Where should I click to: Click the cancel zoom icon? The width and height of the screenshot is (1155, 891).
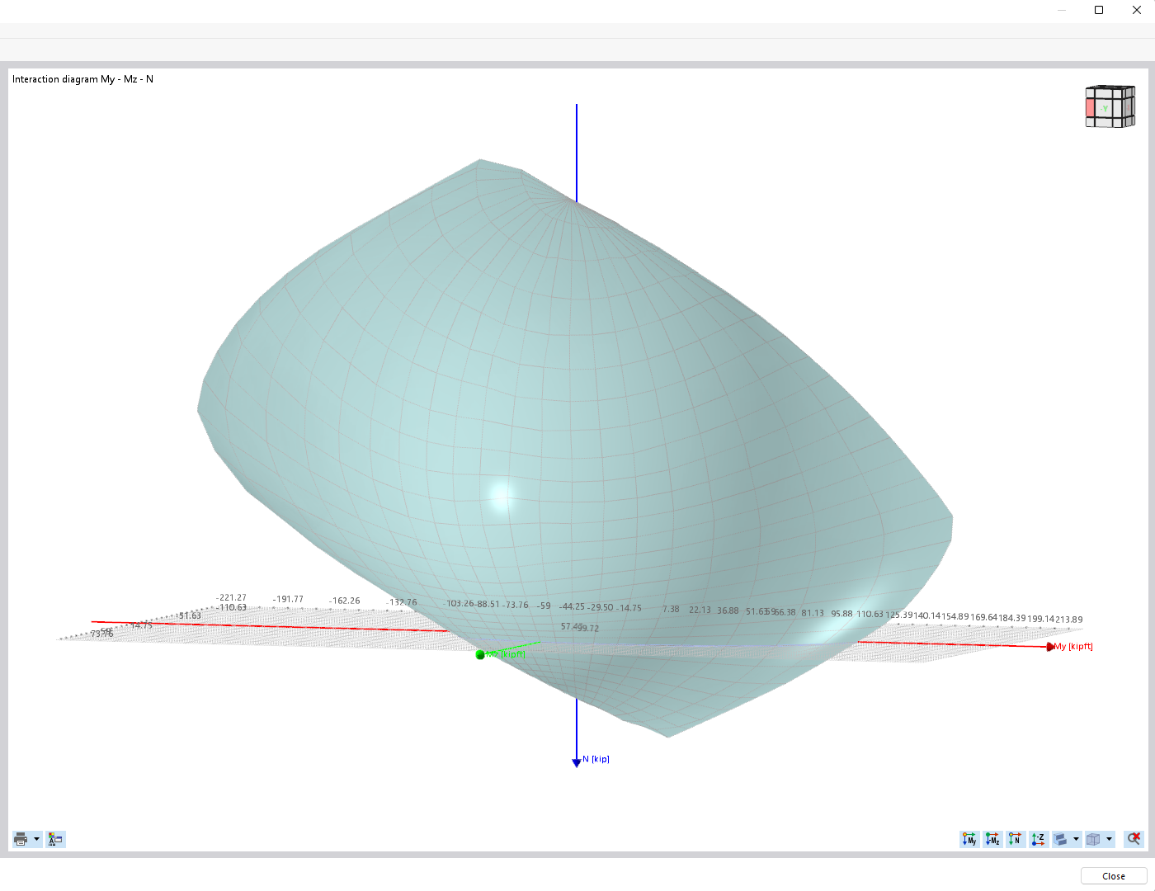[x=1134, y=839]
